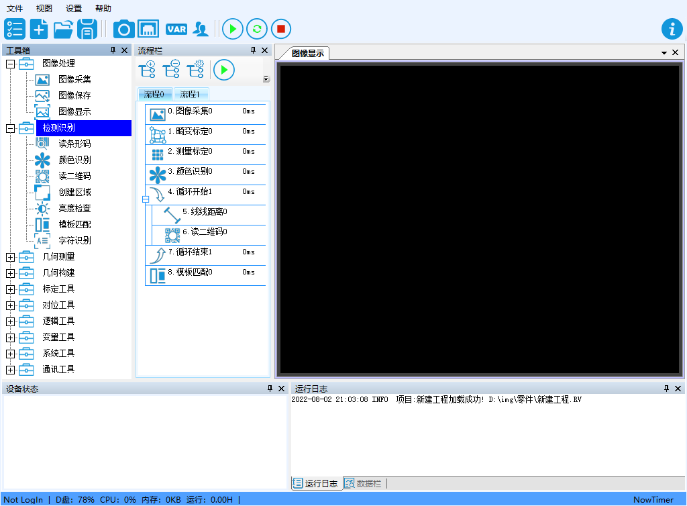This screenshot has width=687, height=506.
Task: Select 图像采集 tool in toolbox
Action: (x=74, y=79)
